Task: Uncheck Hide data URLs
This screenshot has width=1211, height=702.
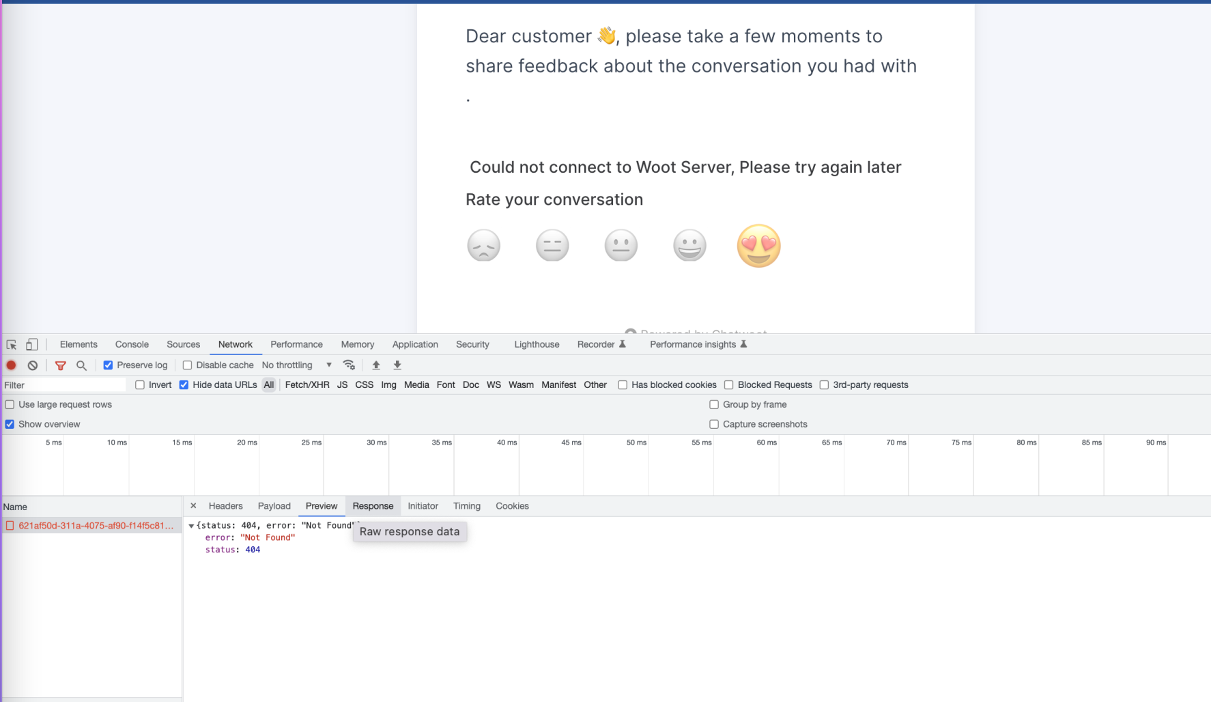Action: coord(184,385)
